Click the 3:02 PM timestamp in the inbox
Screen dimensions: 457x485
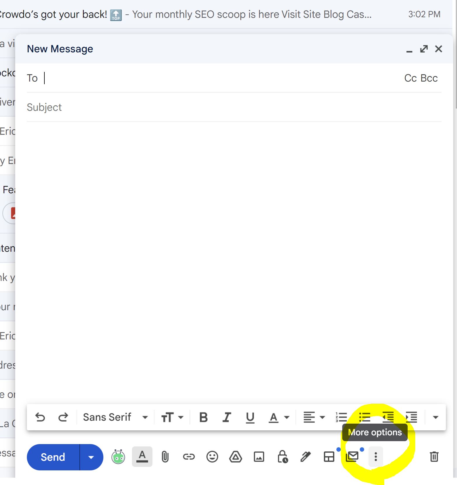(x=424, y=14)
